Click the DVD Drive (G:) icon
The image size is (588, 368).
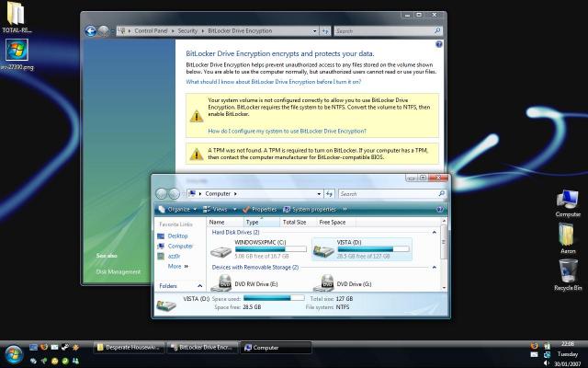pyautogui.click(x=323, y=283)
